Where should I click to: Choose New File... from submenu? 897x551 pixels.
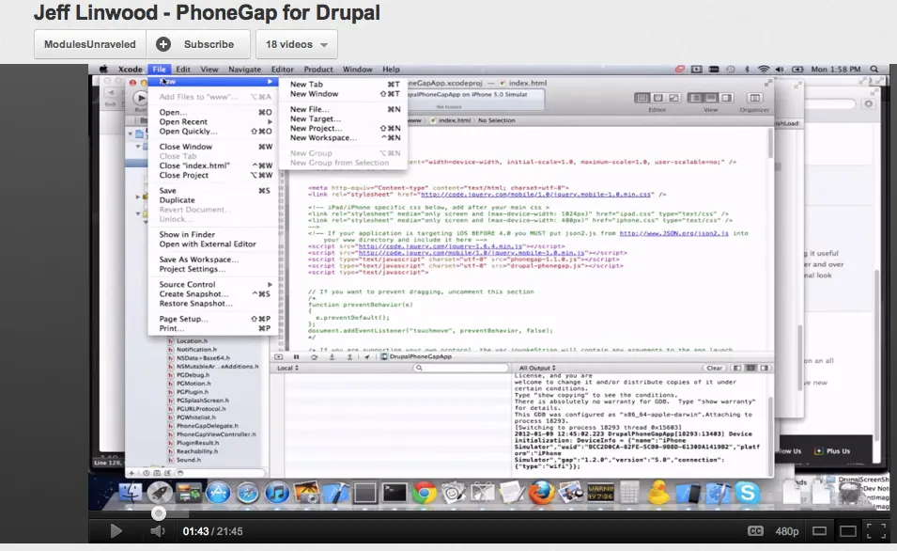pyautogui.click(x=345, y=109)
